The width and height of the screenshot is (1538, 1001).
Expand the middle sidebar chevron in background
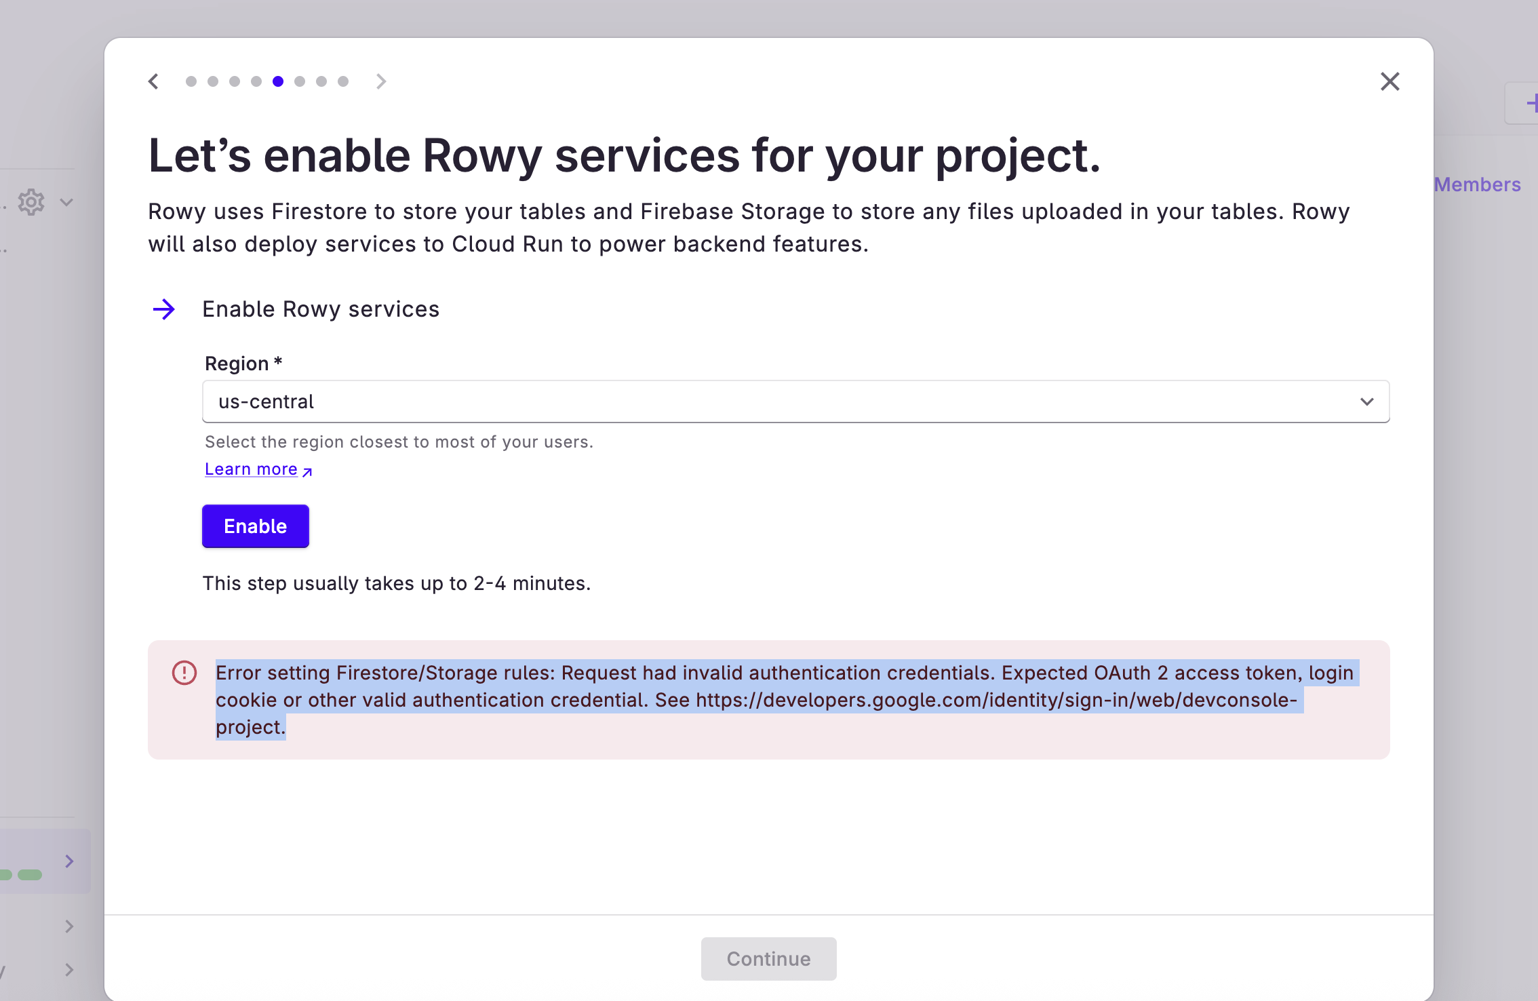(x=69, y=926)
